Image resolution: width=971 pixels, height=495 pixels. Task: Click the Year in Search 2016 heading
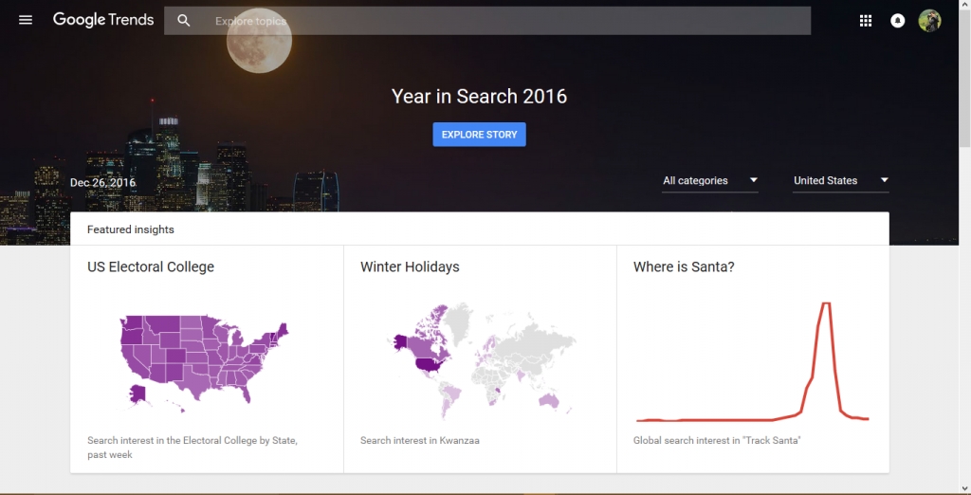click(x=479, y=97)
